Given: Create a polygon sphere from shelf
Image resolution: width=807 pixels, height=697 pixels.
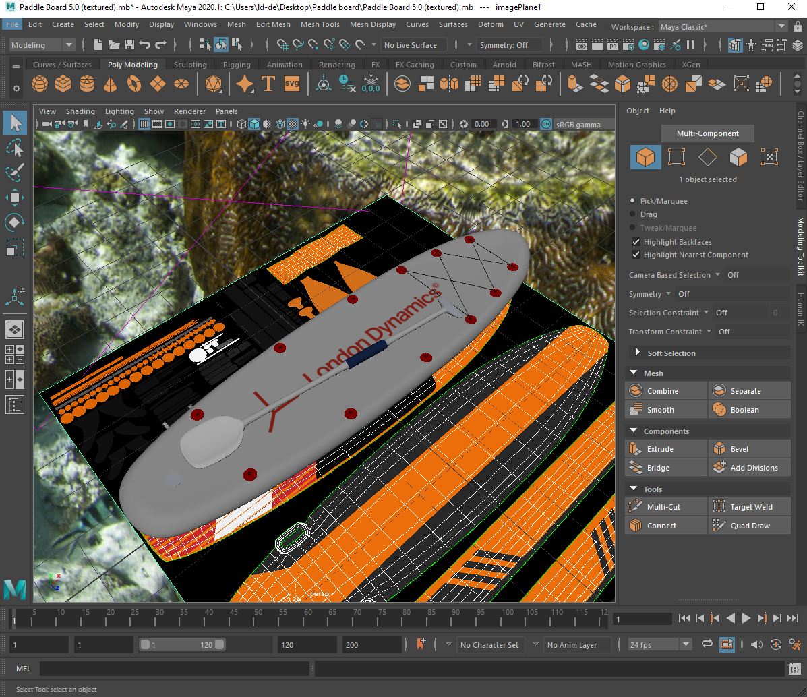Looking at the screenshot, I should click(40, 84).
